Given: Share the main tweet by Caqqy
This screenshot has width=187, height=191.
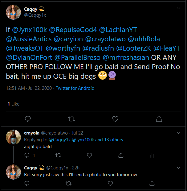Looking at the screenshot, I should (x=159, y=119).
